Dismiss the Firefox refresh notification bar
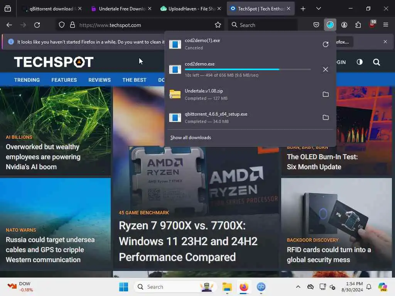 pos(385,42)
